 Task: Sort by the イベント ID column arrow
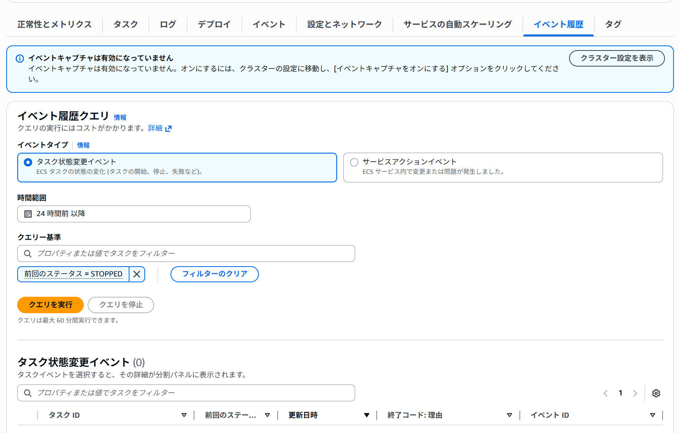pyautogui.click(x=653, y=415)
